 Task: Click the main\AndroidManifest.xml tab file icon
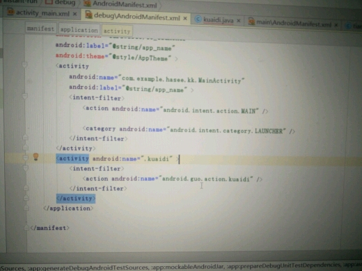click(x=251, y=22)
